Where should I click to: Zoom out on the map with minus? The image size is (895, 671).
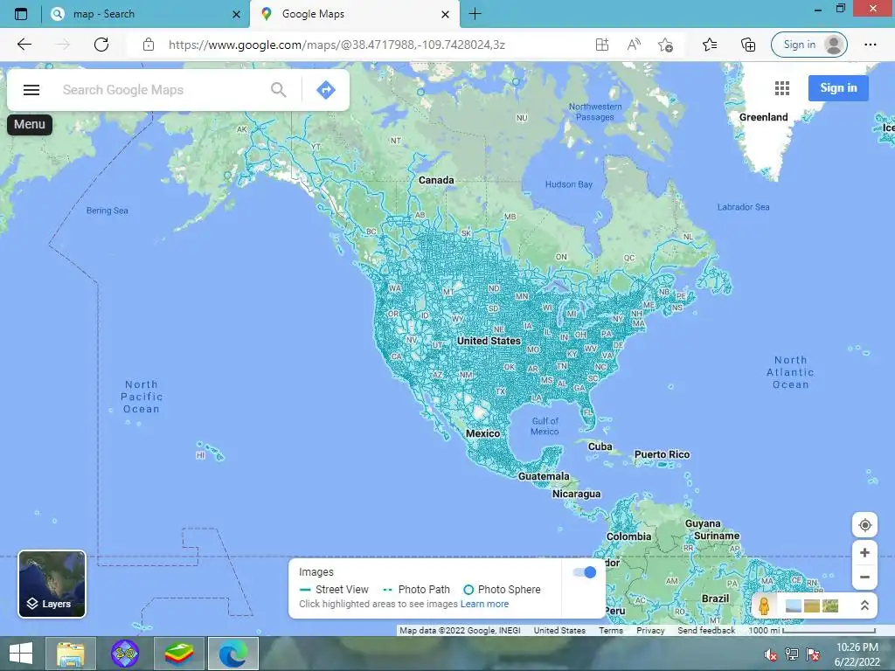[864, 577]
